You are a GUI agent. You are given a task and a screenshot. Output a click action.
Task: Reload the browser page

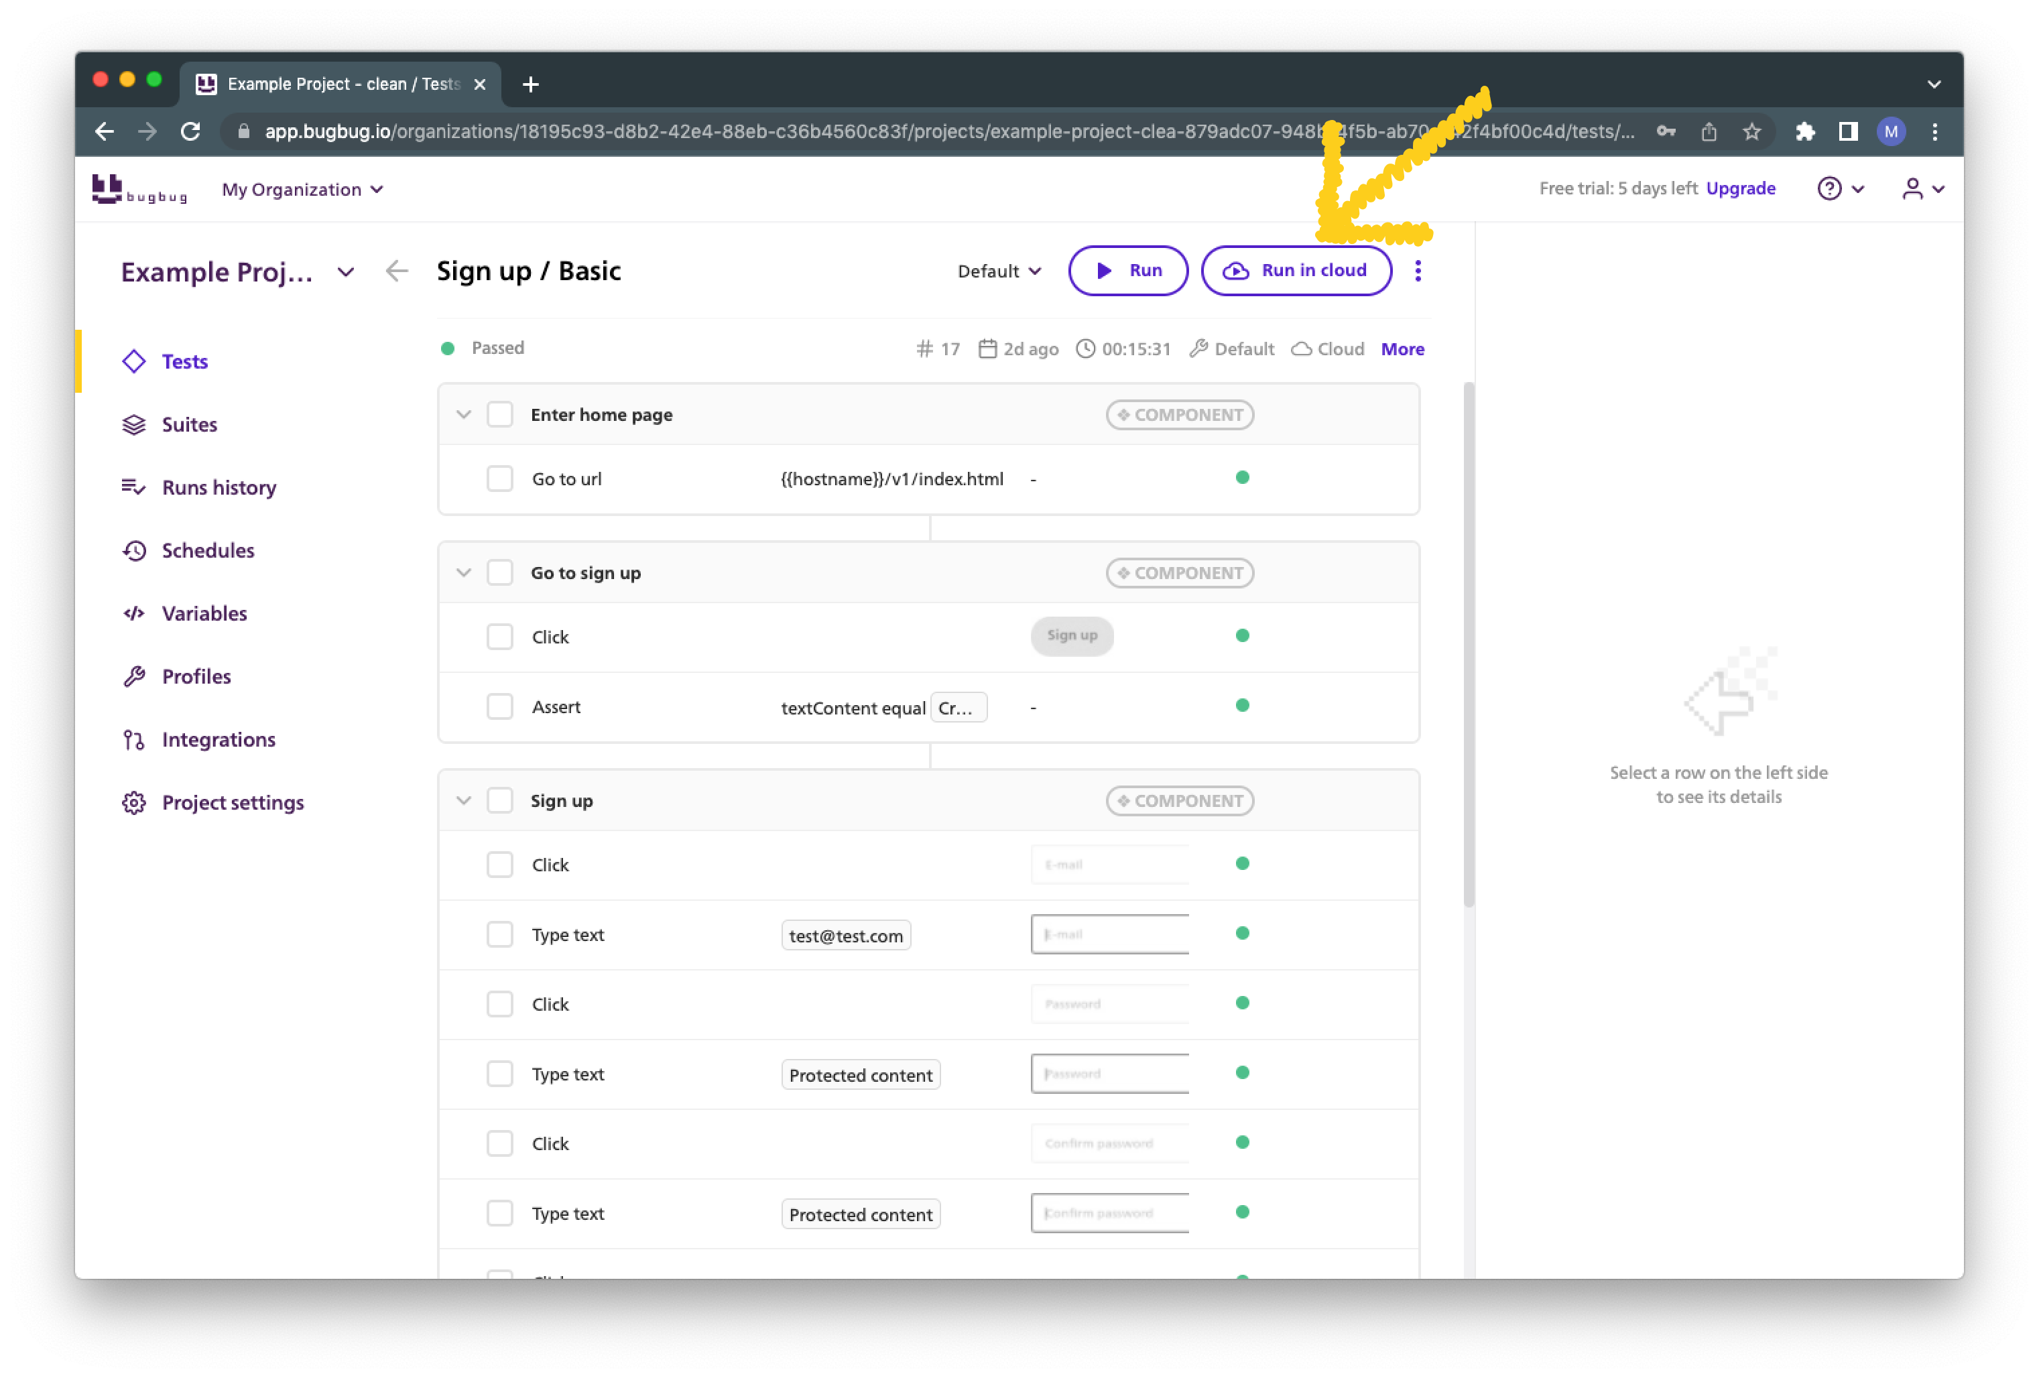(x=190, y=131)
